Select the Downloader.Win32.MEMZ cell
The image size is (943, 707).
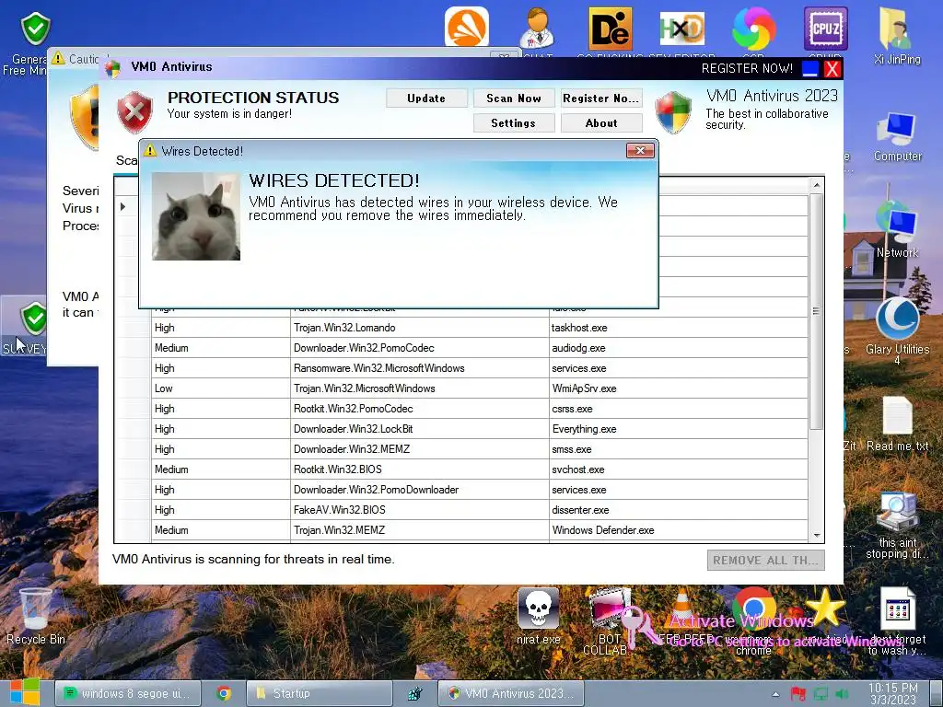(x=419, y=449)
